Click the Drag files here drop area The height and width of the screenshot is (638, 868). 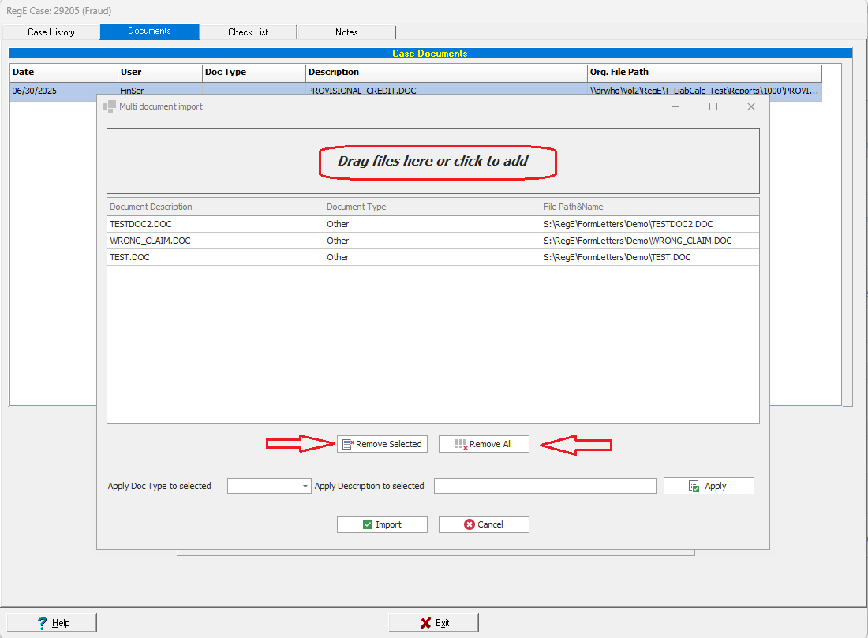tap(433, 161)
